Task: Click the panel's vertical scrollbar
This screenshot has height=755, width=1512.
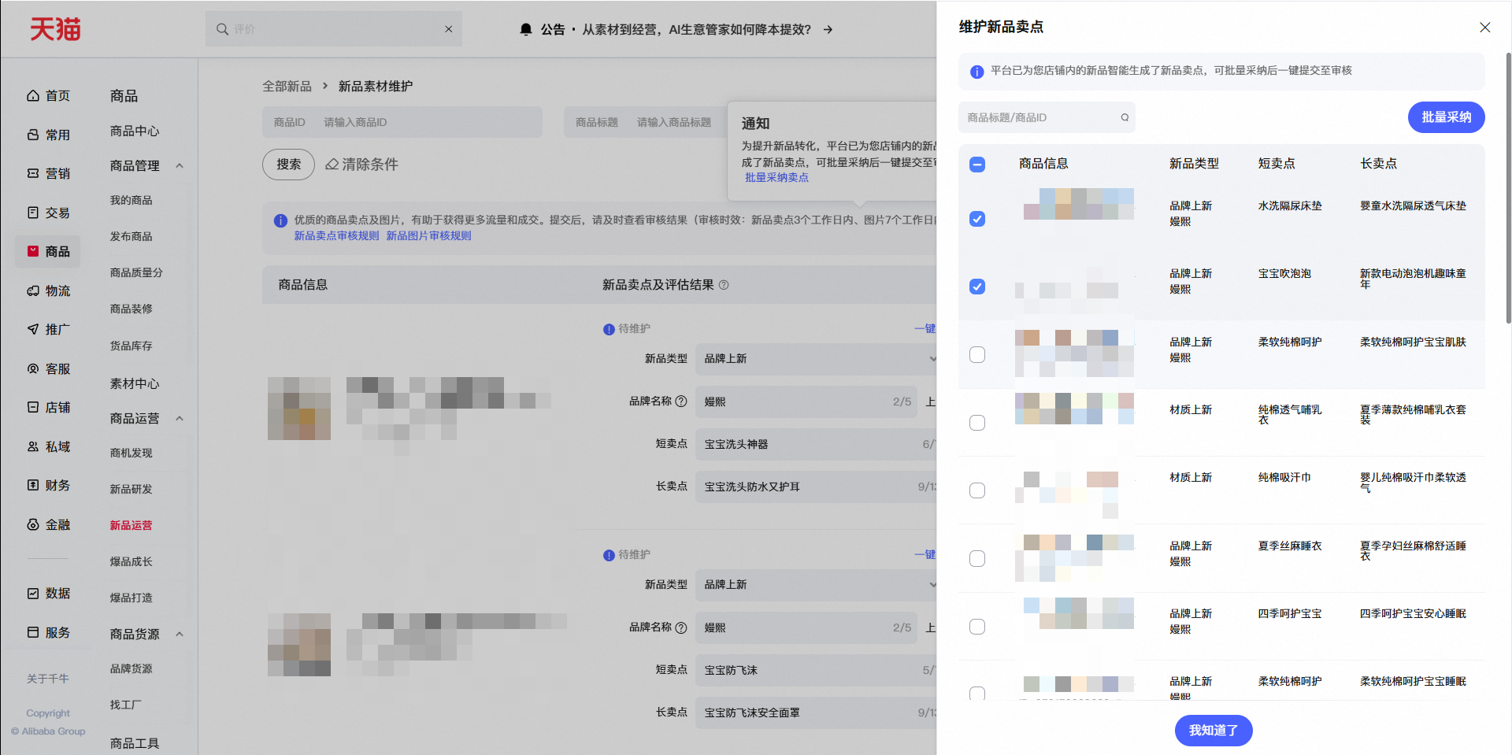Action: [x=1508, y=189]
